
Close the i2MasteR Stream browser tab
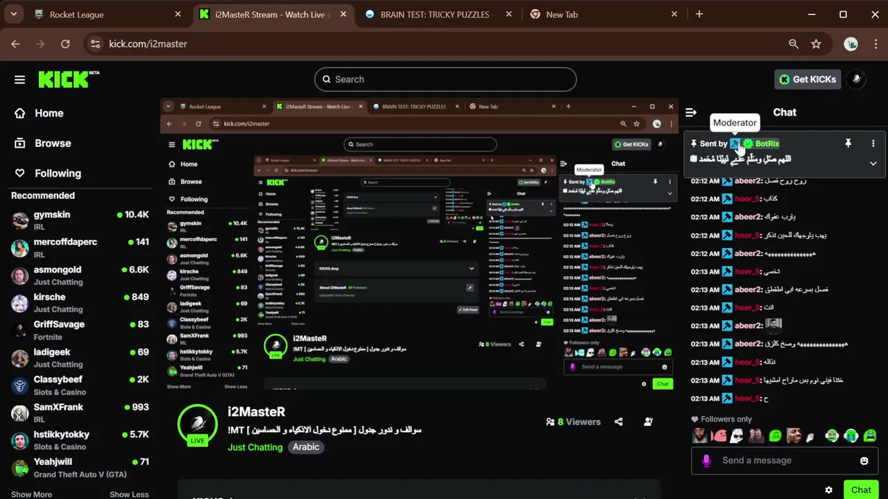[343, 14]
